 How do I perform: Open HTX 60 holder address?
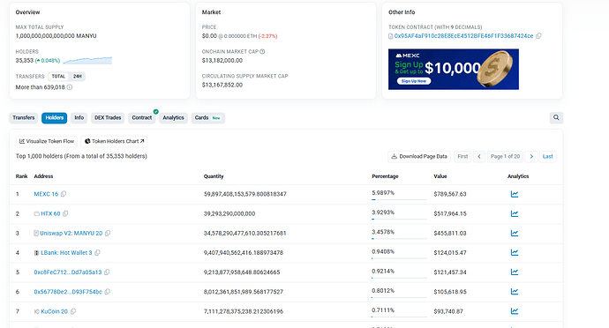point(50,213)
